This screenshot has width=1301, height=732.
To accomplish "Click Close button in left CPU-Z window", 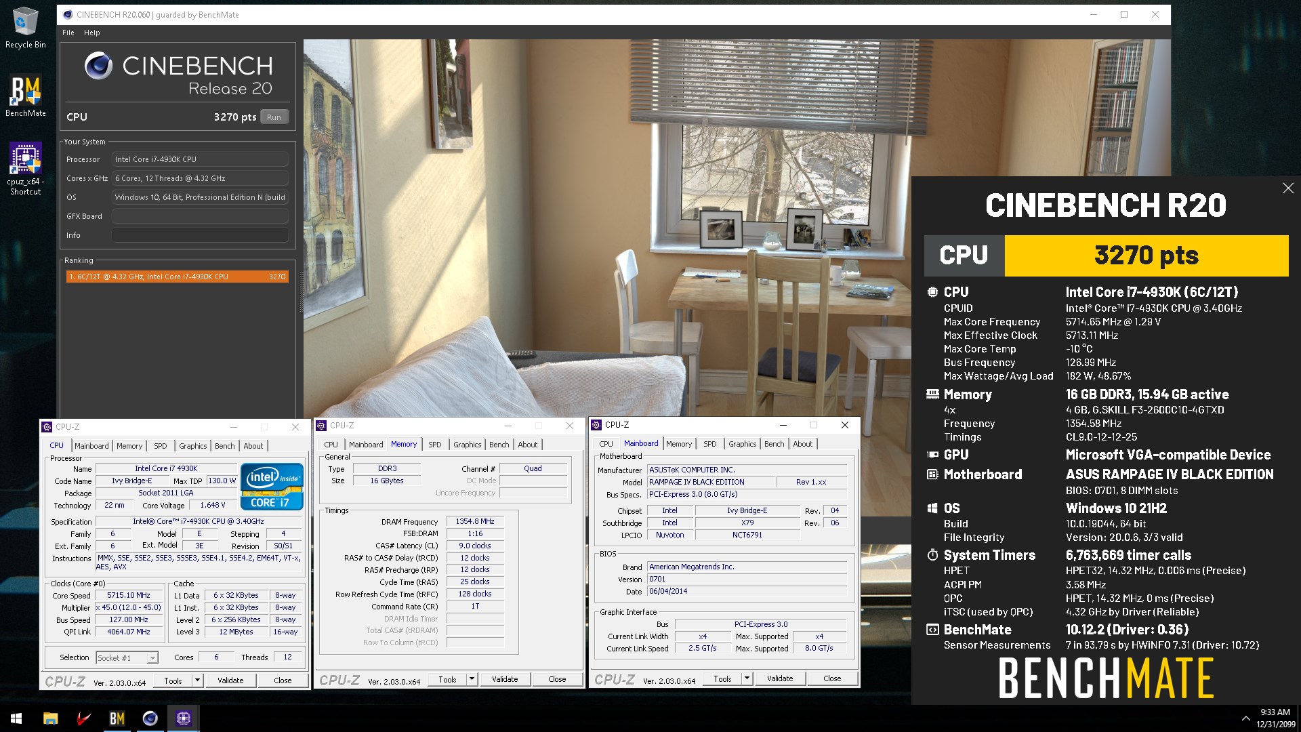I will coord(283,680).
